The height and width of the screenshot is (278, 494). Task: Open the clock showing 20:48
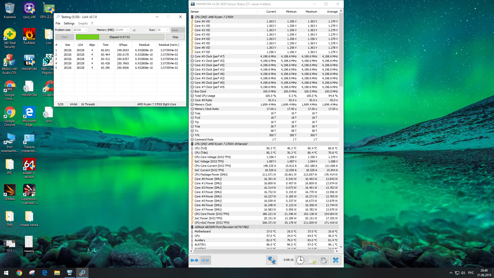[484, 273]
